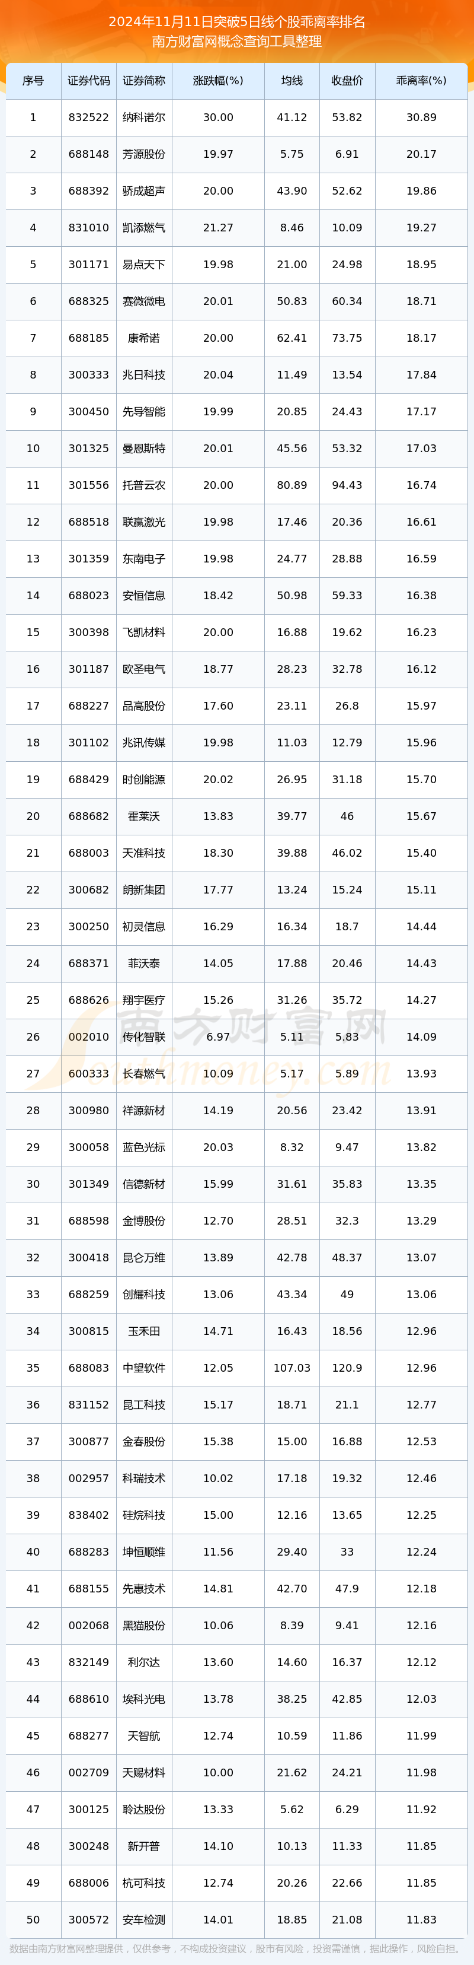Select stock name 科瑞技术
The width and height of the screenshot is (474, 1965).
click(144, 1478)
